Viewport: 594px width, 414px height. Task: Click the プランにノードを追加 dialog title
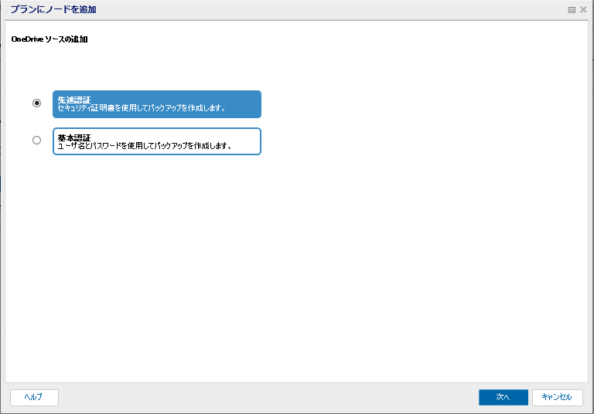click(53, 9)
